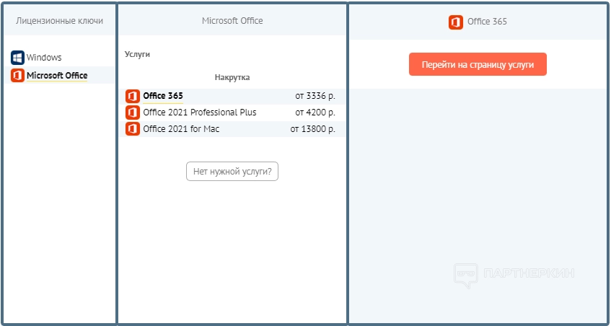Click the Windows logo icon in sidebar
The height and width of the screenshot is (326, 611).
click(x=17, y=58)
